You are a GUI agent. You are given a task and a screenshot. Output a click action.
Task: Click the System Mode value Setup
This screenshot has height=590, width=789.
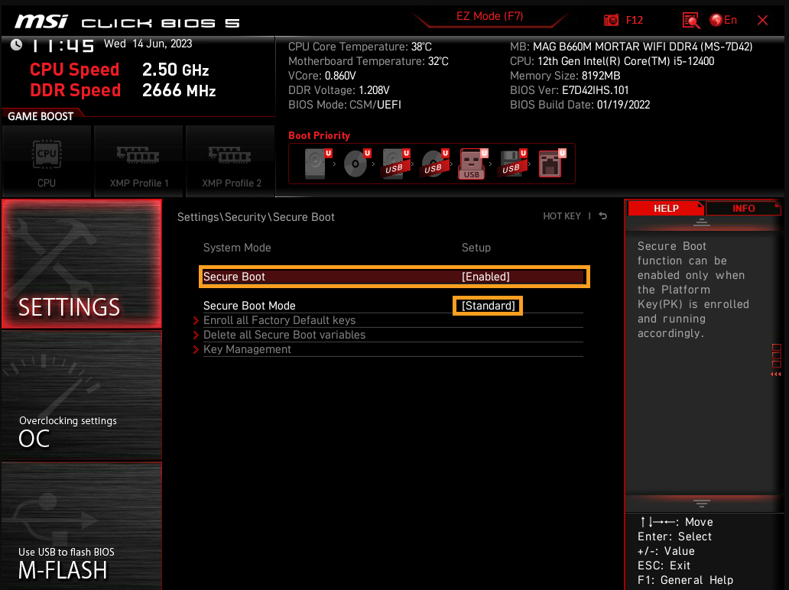click(x=476, y=248)
